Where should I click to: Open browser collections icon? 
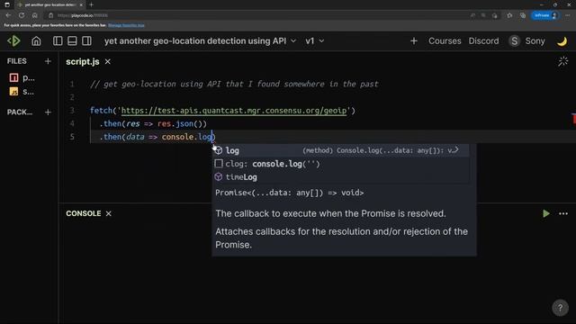coord(522,15)
